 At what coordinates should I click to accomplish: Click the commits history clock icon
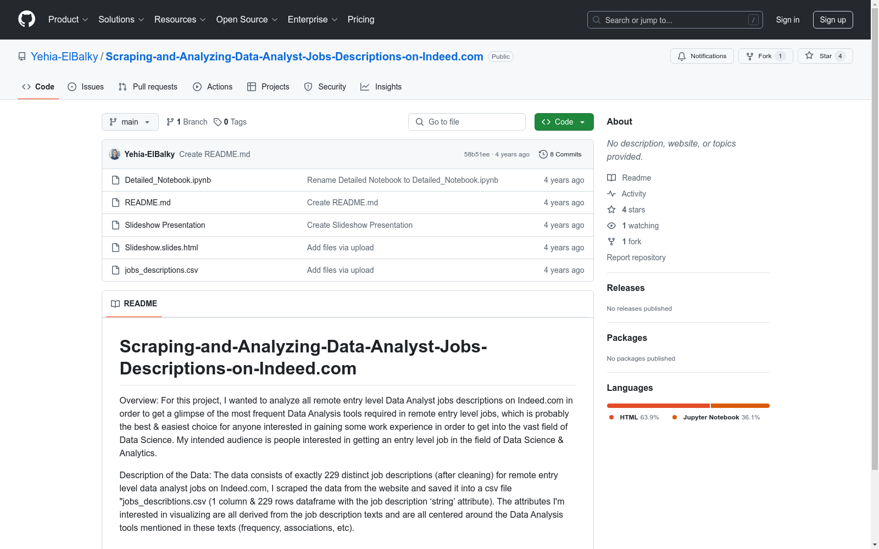pos(543,154)
